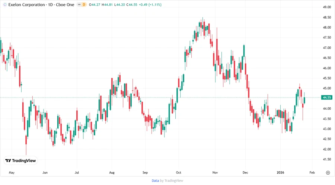335x185 pixels.
Task: Click the Feb label on time axis
Action: point(312,173)
